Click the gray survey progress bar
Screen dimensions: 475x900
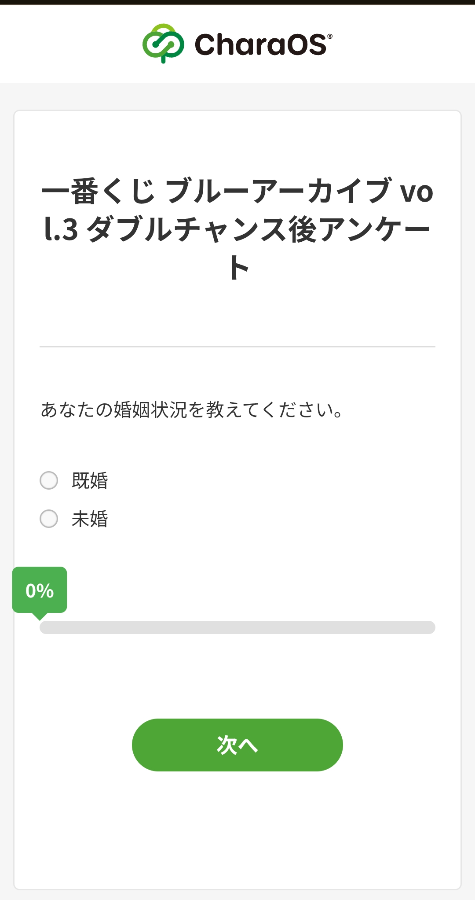(237, 627)
